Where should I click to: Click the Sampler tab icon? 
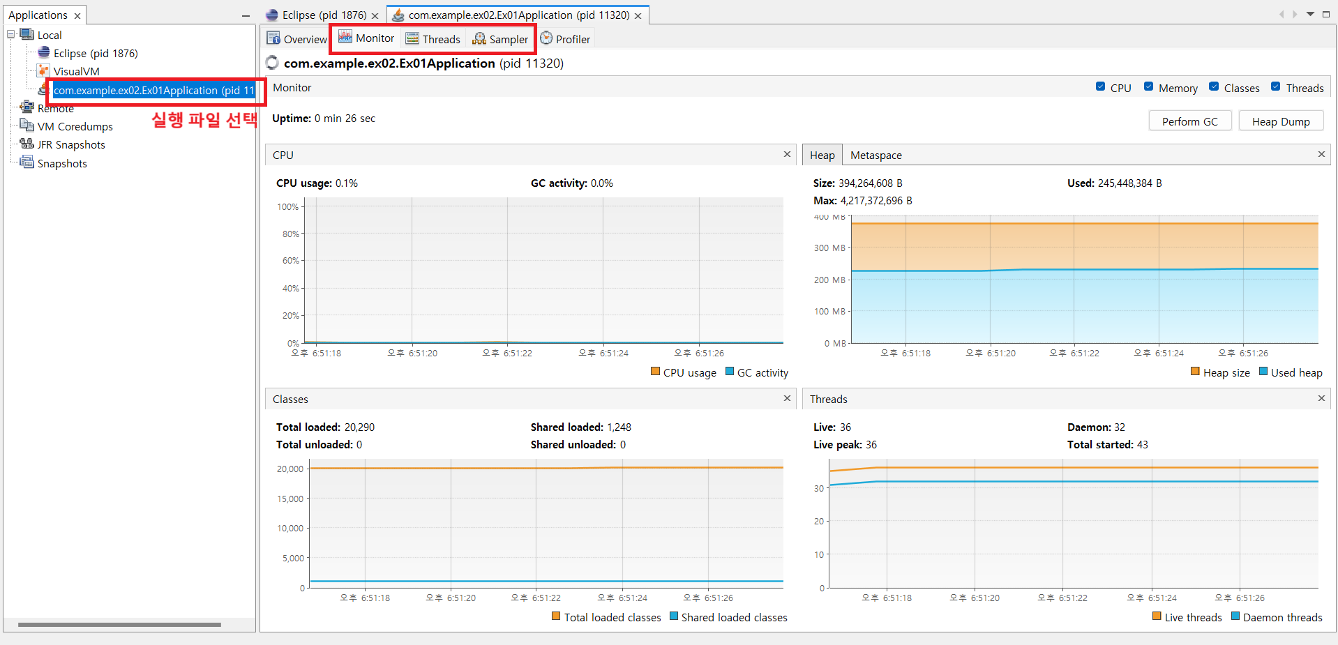click(x=479, y=38)
